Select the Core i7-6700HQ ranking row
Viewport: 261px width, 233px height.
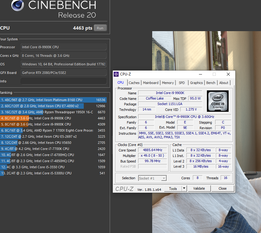point(53,155)
